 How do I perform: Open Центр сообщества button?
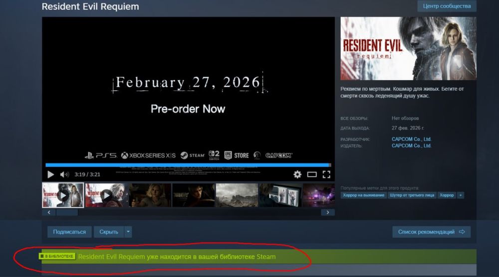[x=447, y=6]
